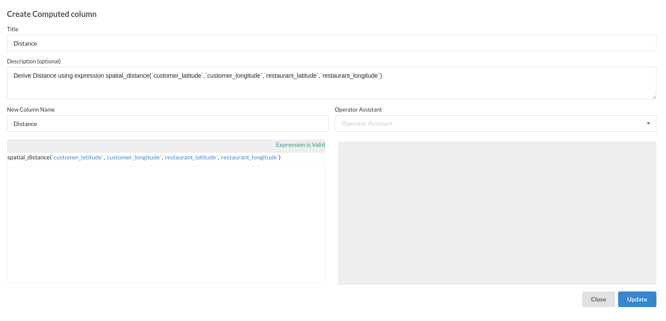Open the Operator Assistant dropdown

tap(495, 123)
